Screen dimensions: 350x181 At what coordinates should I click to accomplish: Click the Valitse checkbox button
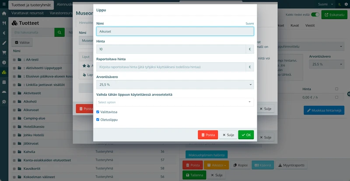click(22, 42)
